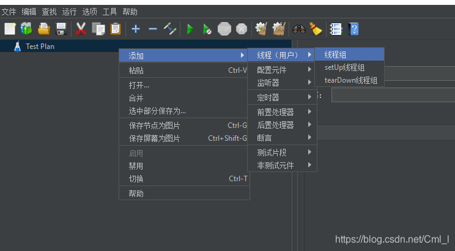Open the Function Helper list icon
The width and height of the screenshot is (455, 251).
336,29
